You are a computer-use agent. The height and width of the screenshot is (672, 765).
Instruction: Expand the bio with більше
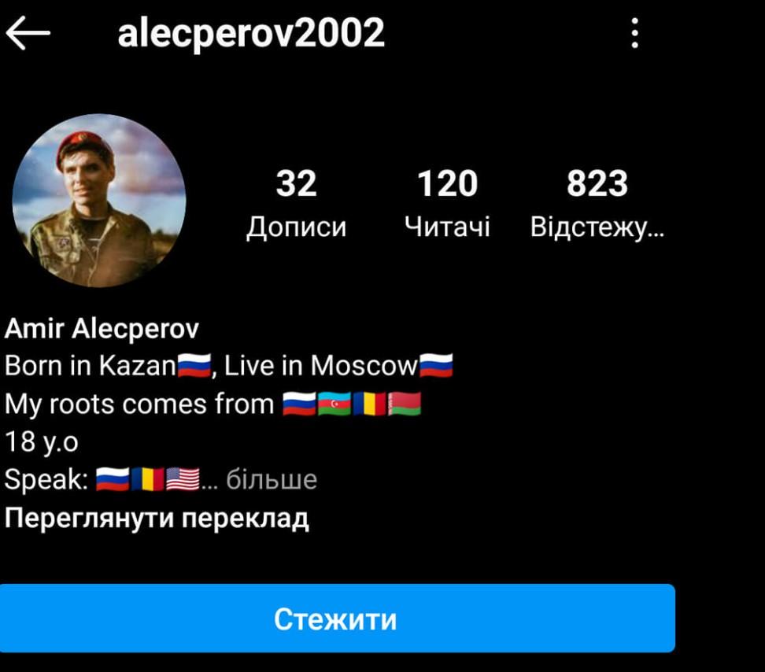tap(272, 479)
